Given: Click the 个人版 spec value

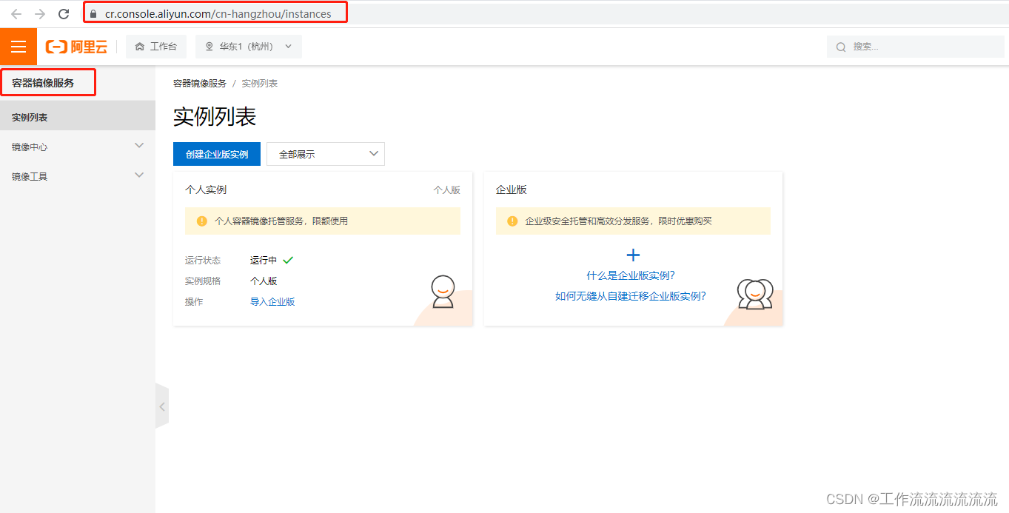Looking at the screenshot, I should coord(264,281).
